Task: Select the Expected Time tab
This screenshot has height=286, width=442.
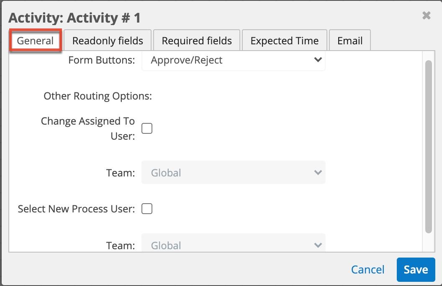Action: point(285,41)
